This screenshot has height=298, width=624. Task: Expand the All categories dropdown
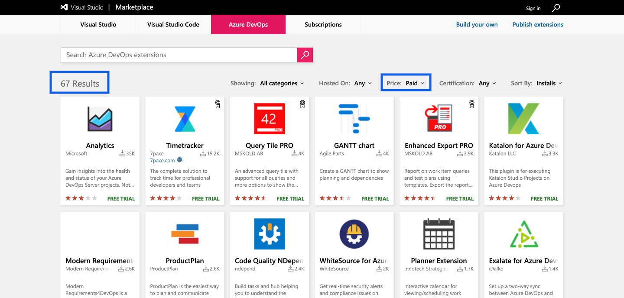tap(282, 83)
